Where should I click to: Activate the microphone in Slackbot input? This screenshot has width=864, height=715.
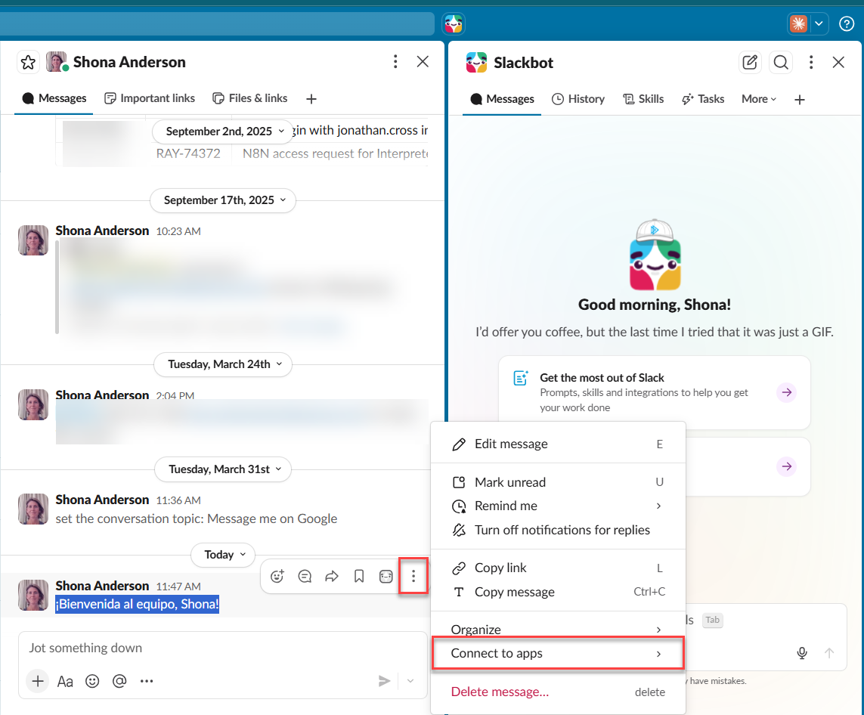click(802, 653)
